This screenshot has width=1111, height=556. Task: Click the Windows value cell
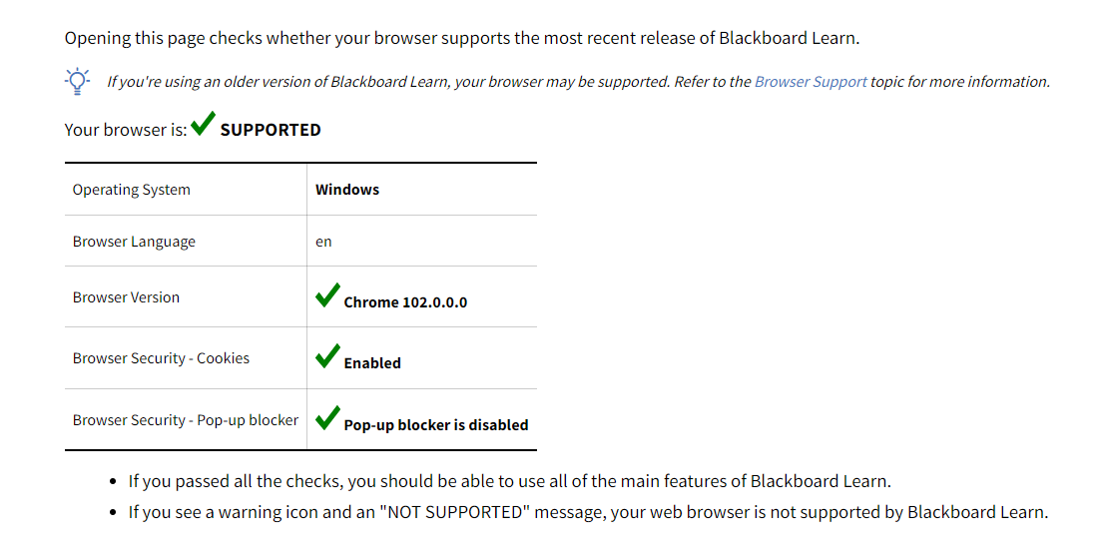point(347,190)
